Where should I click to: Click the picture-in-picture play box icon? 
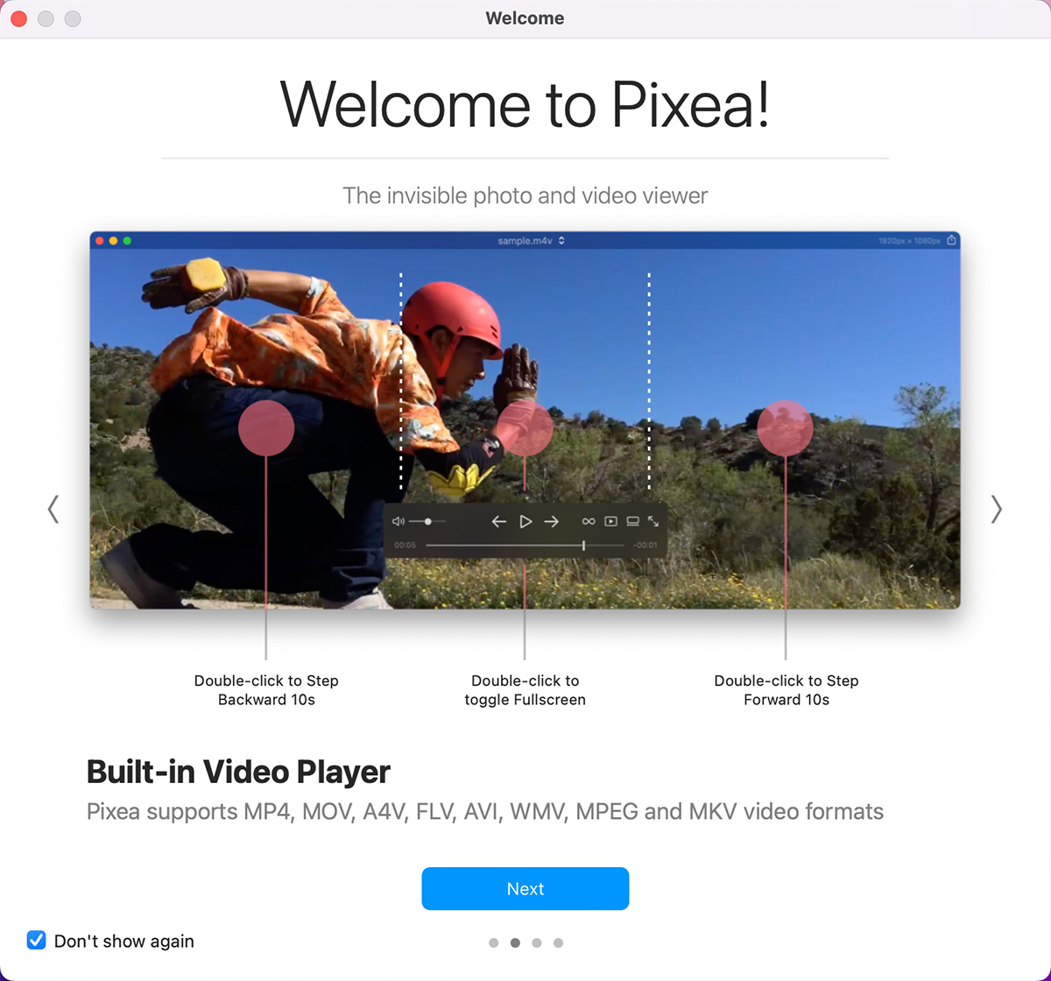(610, 521)
